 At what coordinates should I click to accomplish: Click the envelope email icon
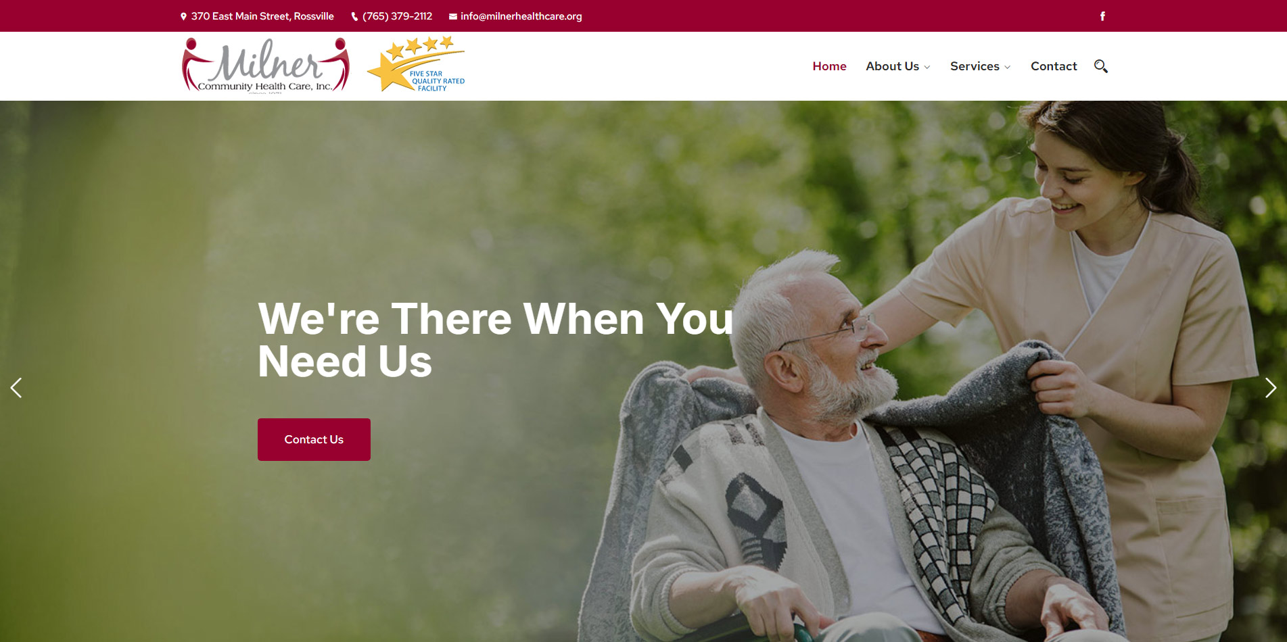tap(453, 16)
